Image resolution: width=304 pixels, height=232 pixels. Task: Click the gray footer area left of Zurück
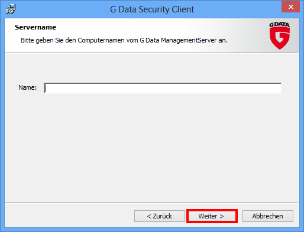(x=69, y=216)
